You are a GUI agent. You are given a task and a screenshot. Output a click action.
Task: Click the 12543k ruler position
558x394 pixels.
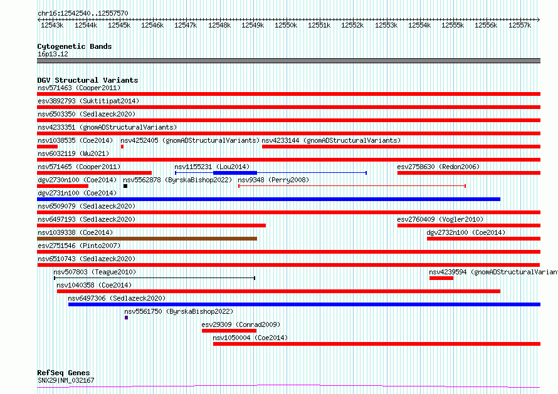pos(52,25)
